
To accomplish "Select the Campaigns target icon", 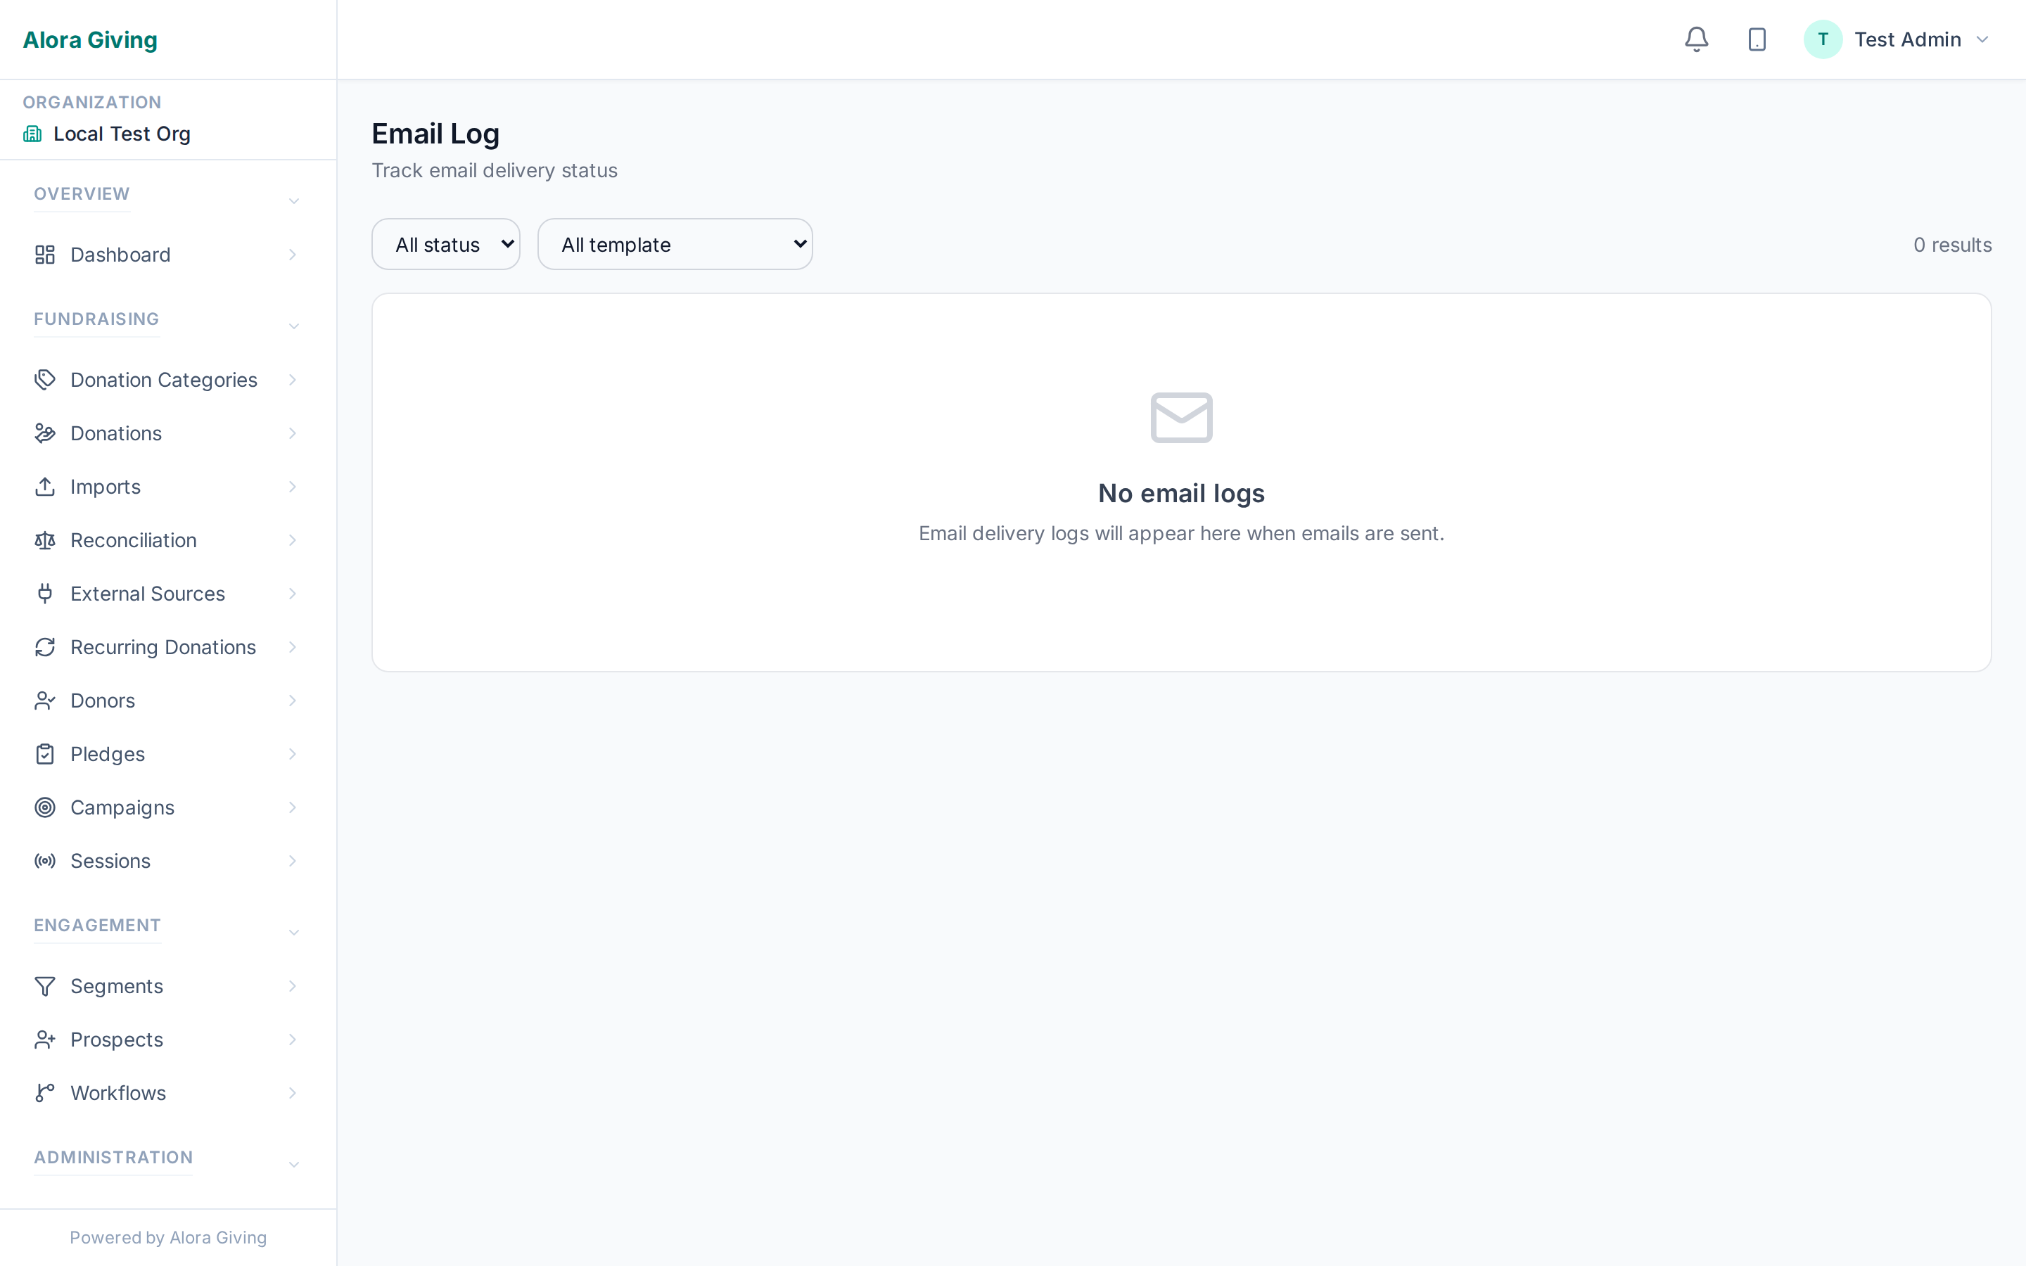I will 45,807.
